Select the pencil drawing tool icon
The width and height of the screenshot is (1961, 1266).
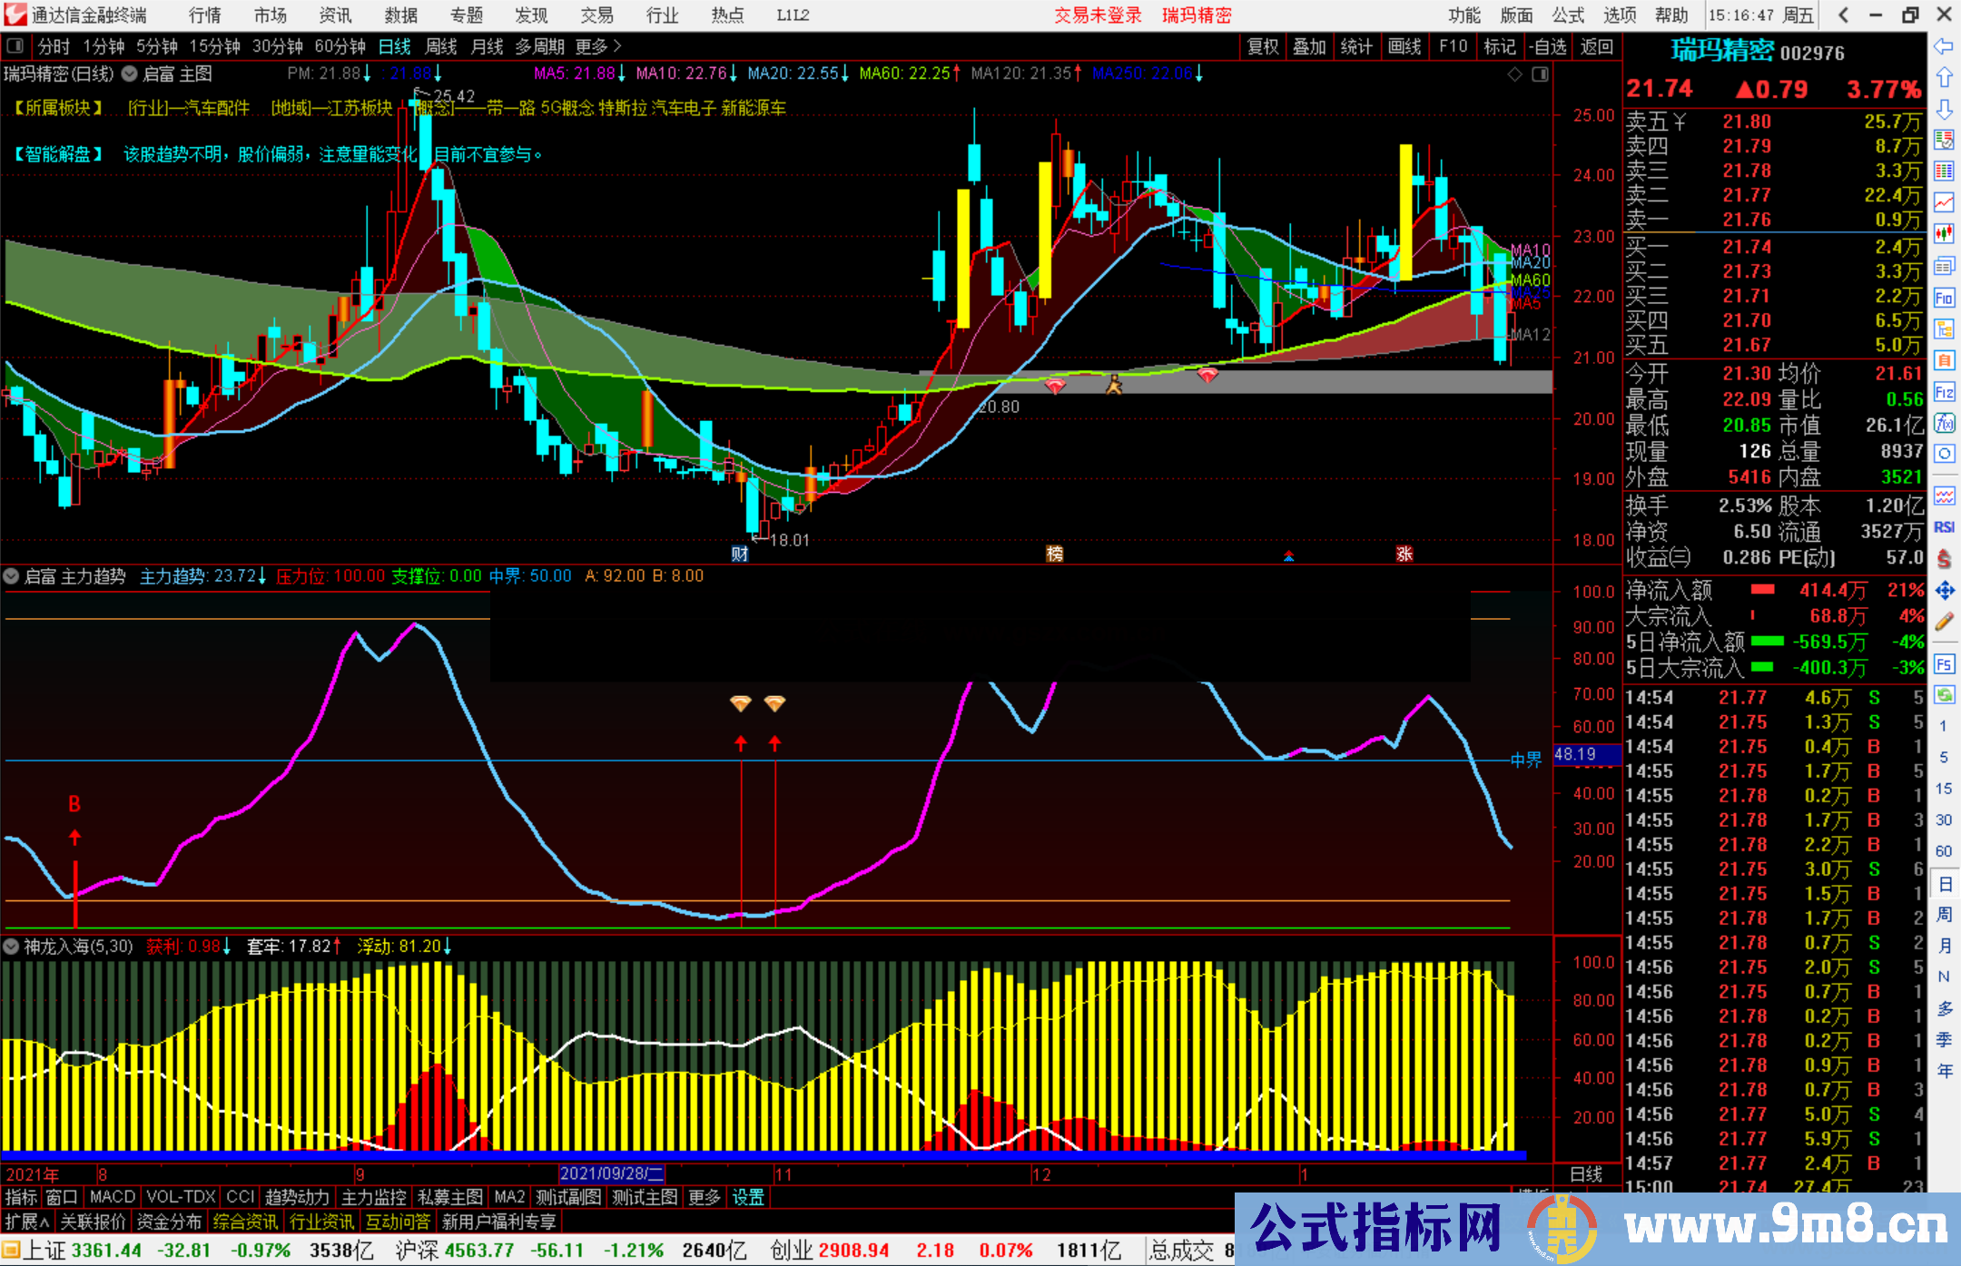coord(1944,623)
